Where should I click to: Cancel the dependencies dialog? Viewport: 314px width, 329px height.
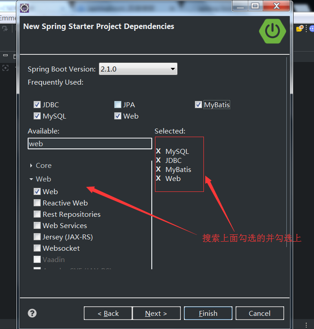(260, 313)
